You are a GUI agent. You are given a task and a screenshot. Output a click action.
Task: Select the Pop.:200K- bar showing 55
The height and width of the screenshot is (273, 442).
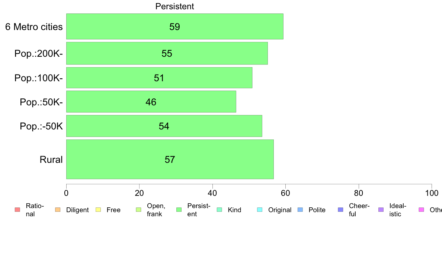(167, 53)
